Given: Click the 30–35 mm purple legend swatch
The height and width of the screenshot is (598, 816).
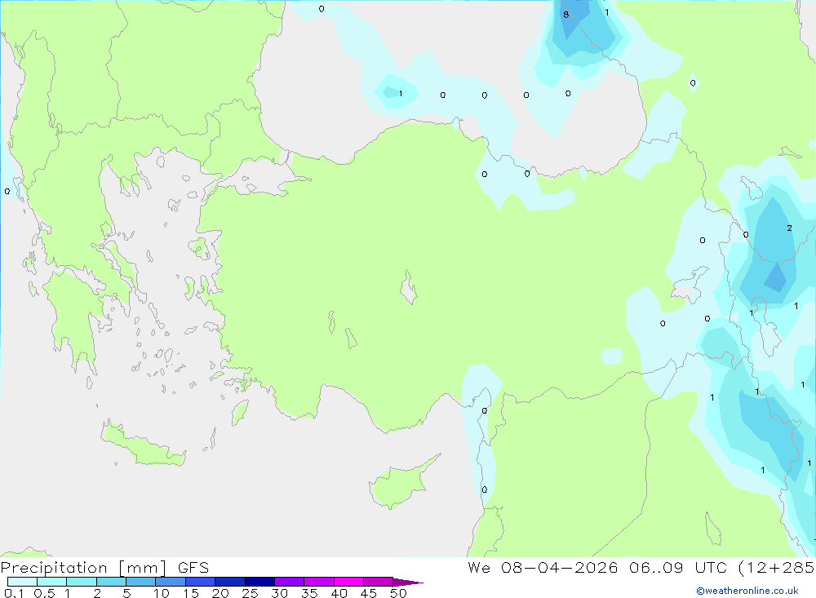Looking at the screenshot, I should pos(290,582).
